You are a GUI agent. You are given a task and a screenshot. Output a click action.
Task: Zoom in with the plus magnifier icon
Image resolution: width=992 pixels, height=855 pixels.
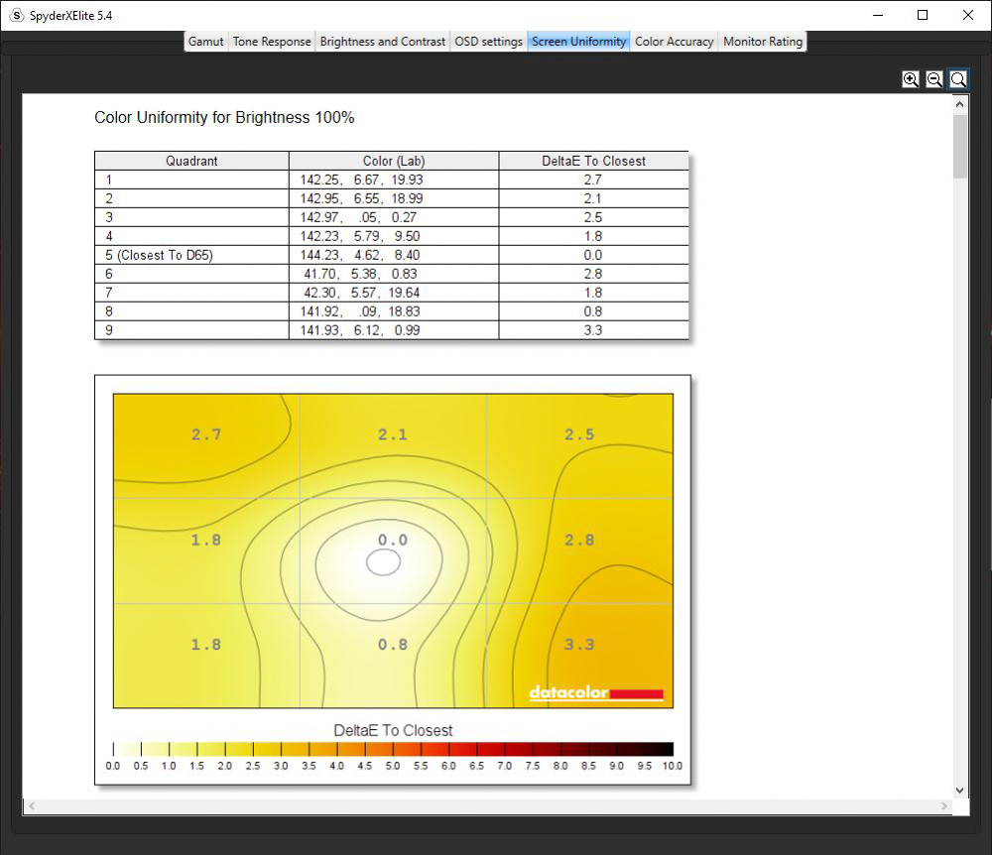tap(911, 79)
